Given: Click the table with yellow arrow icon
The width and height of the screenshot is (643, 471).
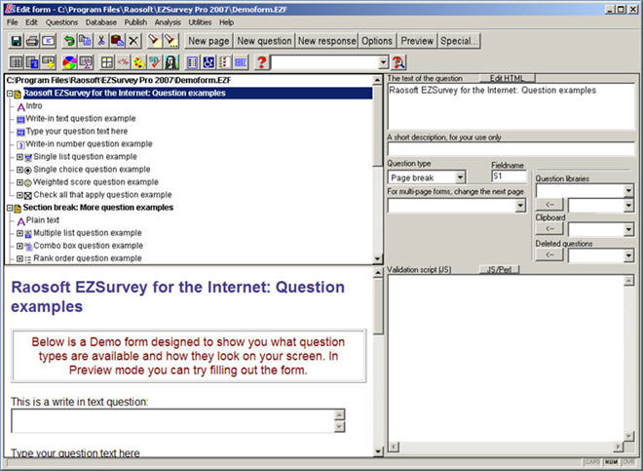Looking at the screenshot, I should coord(49,62).
